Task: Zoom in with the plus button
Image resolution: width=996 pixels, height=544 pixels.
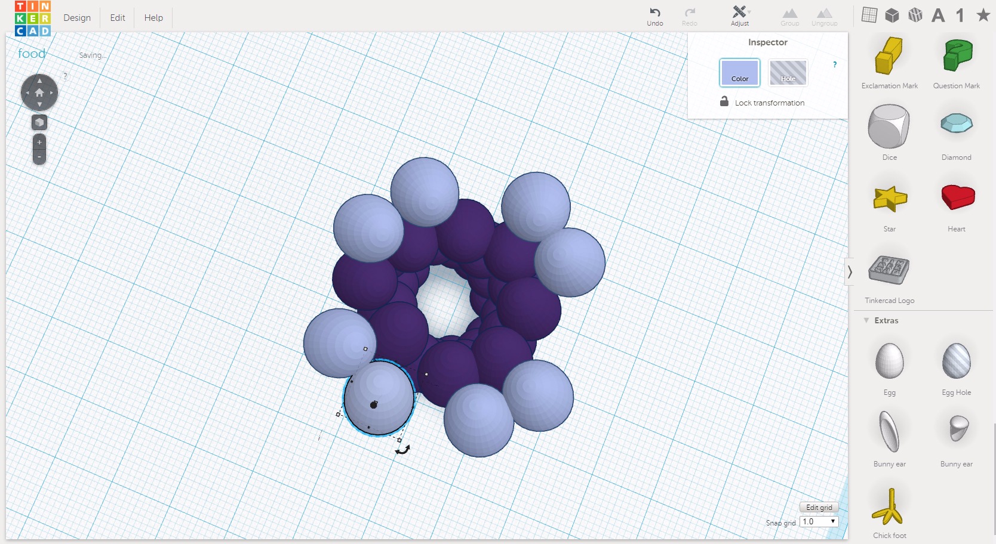Action: 39,143
